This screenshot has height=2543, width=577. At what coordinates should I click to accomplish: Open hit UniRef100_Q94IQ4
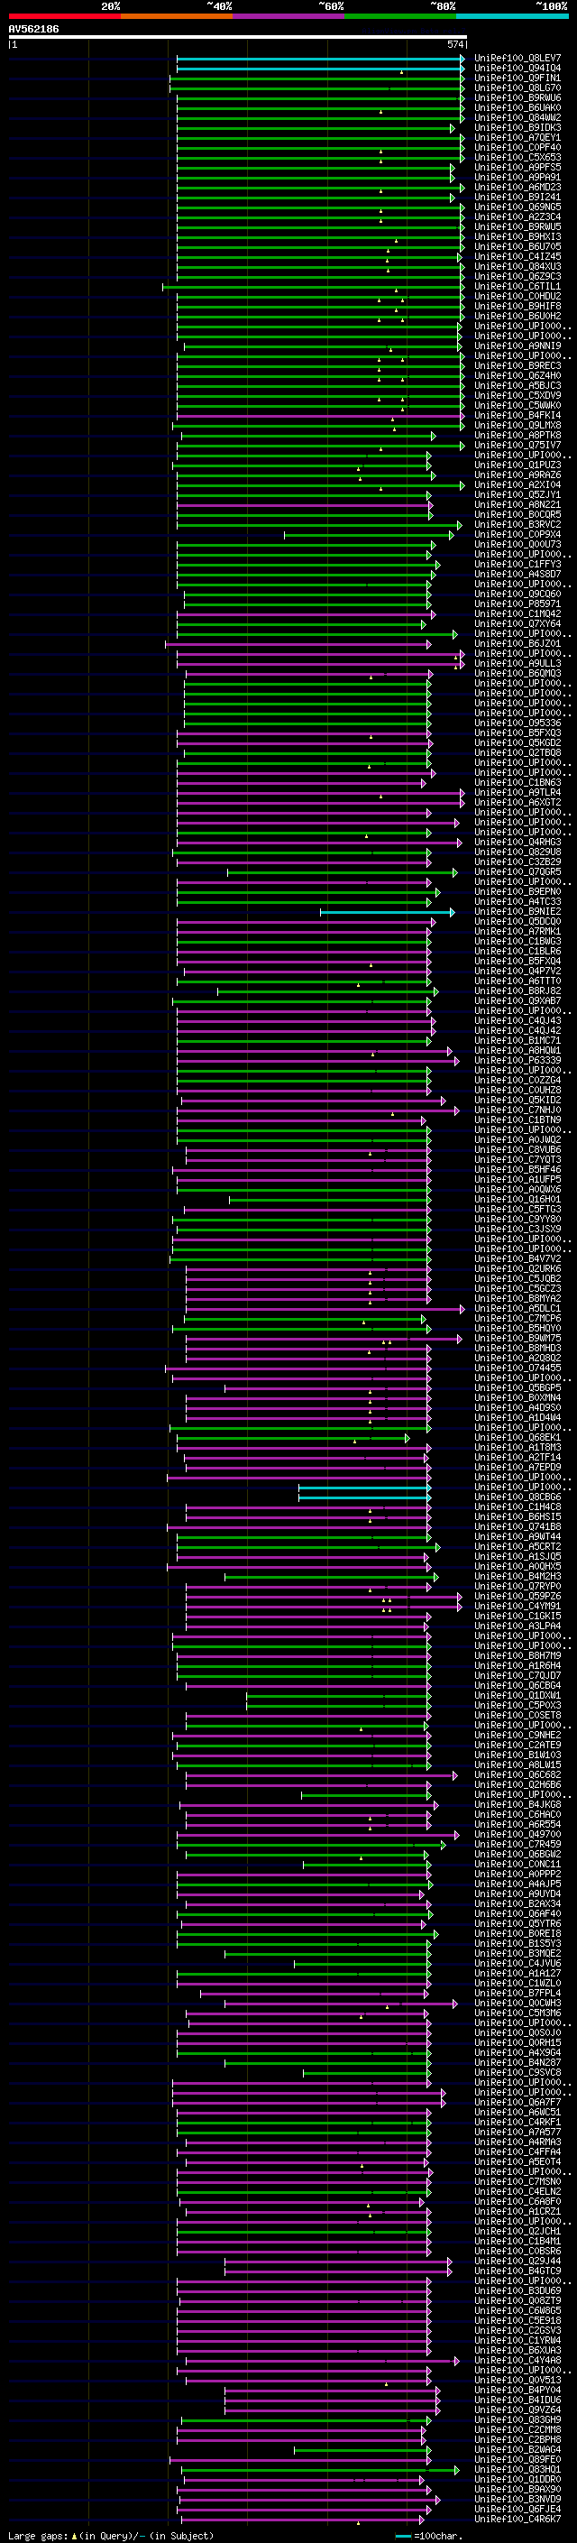click(x=517, y=69)
